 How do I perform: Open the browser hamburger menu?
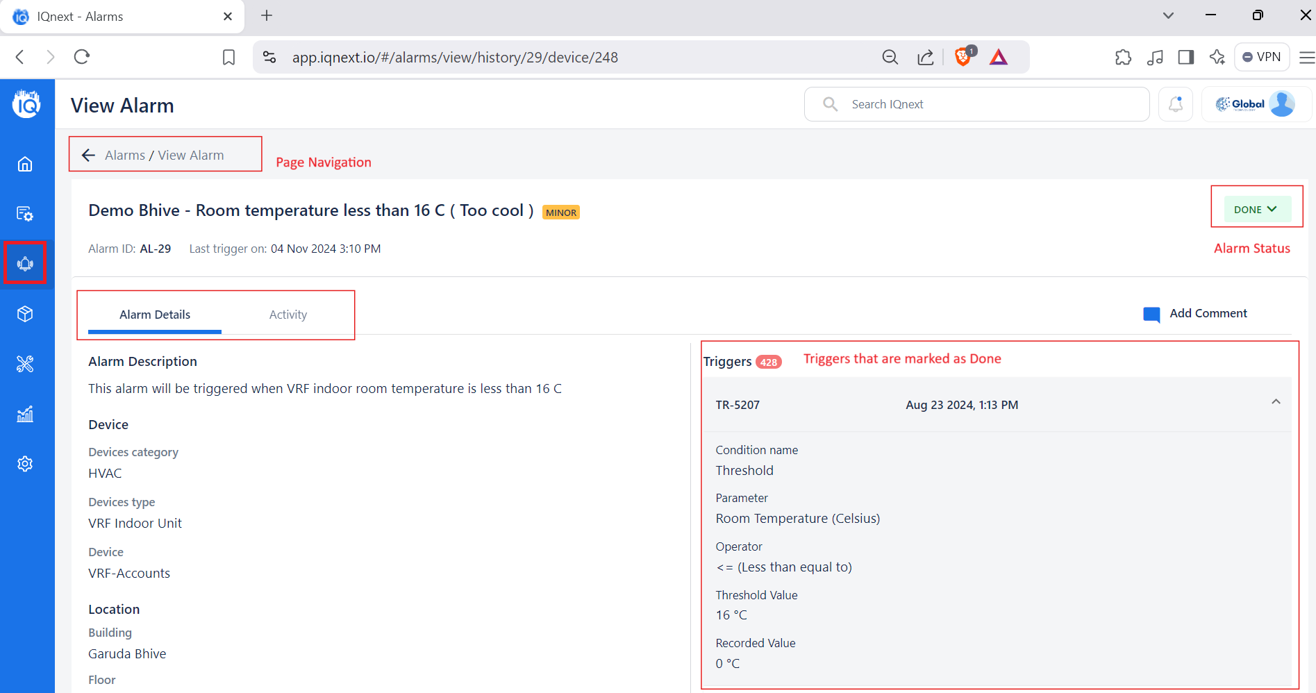(x=1306, y=57)
